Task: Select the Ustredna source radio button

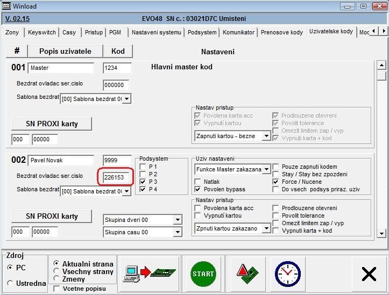Action: 10,283
